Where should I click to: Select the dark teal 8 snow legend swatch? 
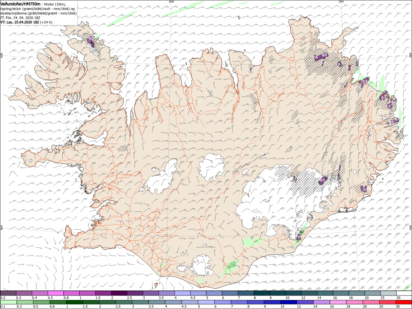[x=262, y=293]
